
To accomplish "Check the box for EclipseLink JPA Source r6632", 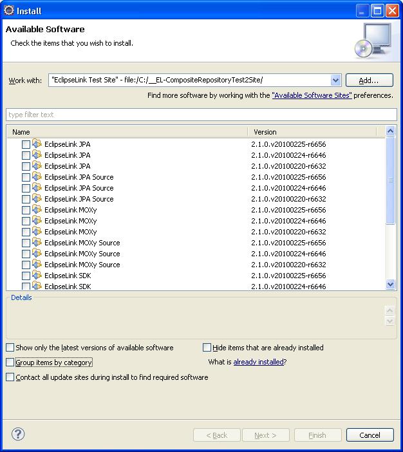I will (26, 199).
